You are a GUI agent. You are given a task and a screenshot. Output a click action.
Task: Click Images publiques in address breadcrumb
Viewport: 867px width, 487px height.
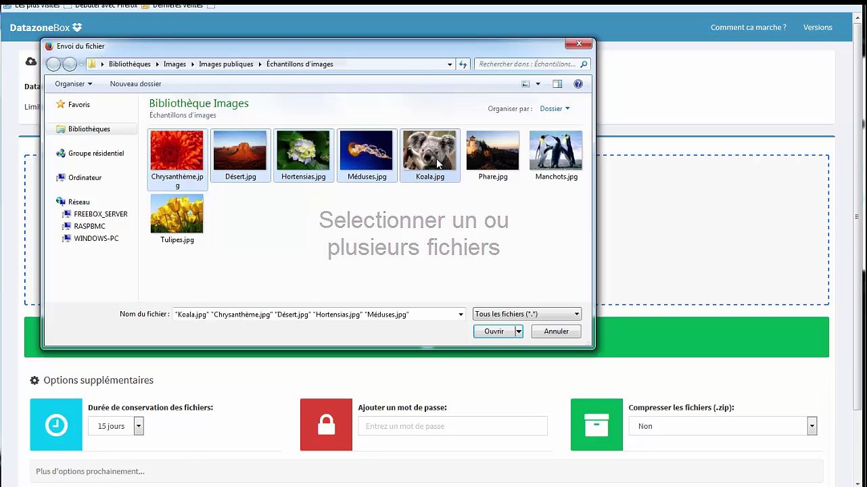tap(226, 64)
